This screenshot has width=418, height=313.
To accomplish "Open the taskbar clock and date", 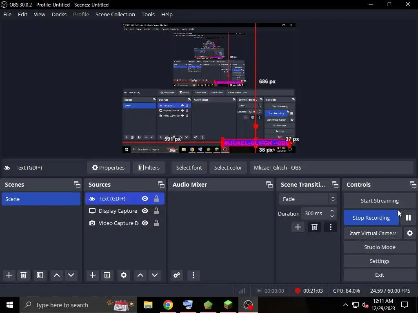I will (x=383, y=305).
